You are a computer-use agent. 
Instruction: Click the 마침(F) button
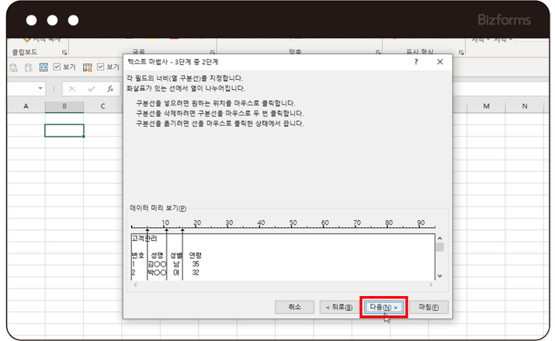(428, 307)
